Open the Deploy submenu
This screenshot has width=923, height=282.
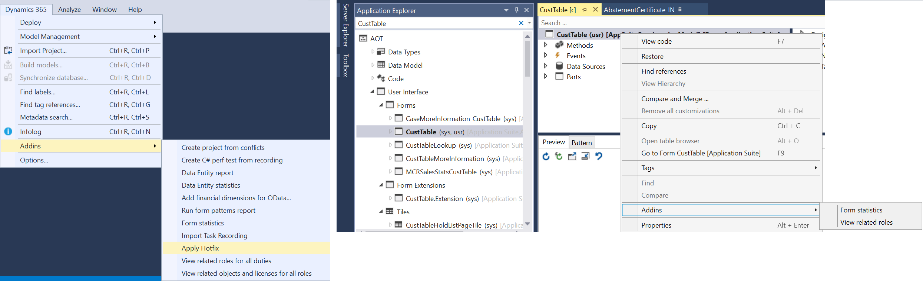[x=89, y=22]
